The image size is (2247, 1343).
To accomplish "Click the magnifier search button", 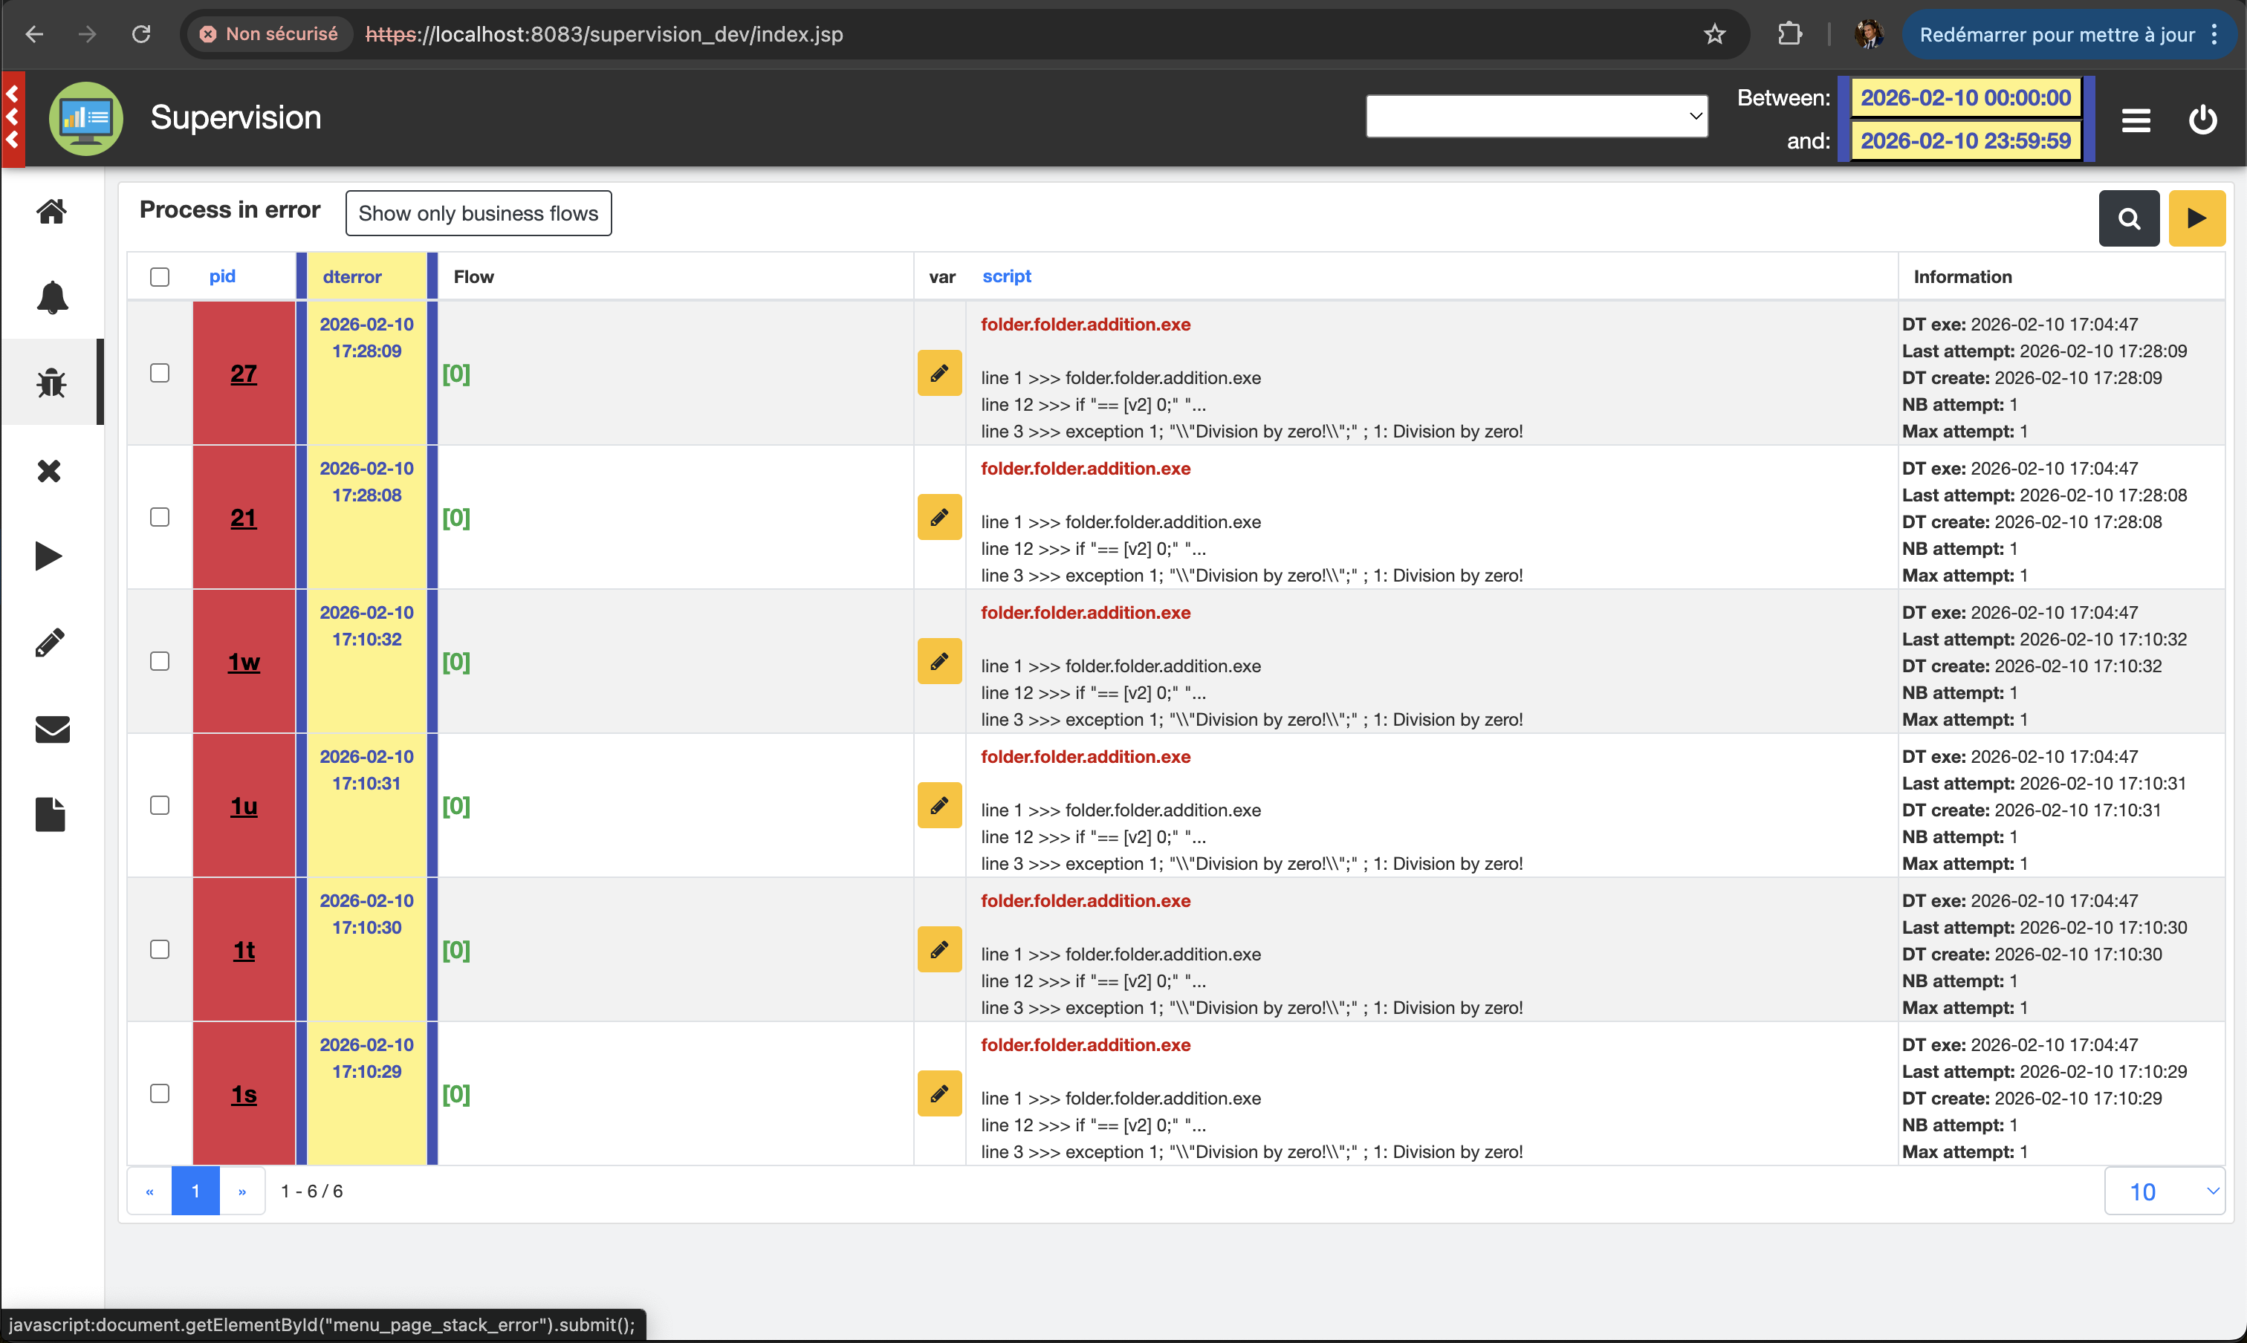I will point(2128,218).
